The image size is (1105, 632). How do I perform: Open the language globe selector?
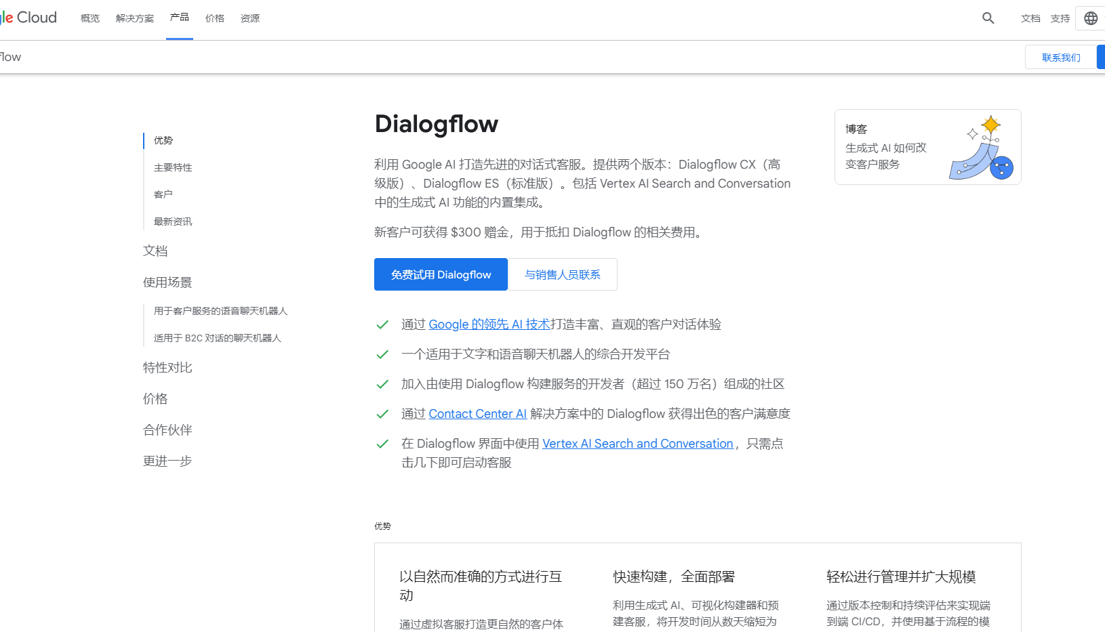tap(1090, 18)
